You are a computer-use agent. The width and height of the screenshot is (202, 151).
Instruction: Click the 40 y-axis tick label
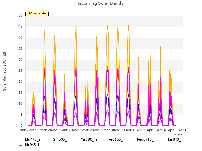click(x=20, y=38)
